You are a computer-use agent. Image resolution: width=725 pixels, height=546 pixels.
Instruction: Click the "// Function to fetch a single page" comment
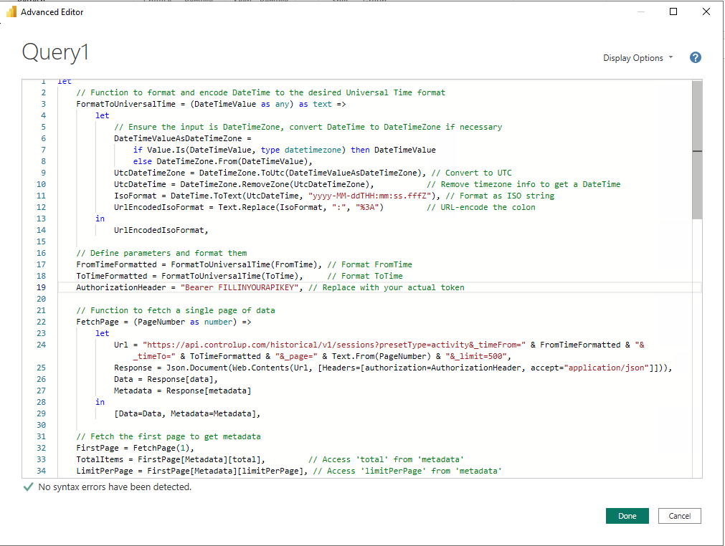point(176,310)
